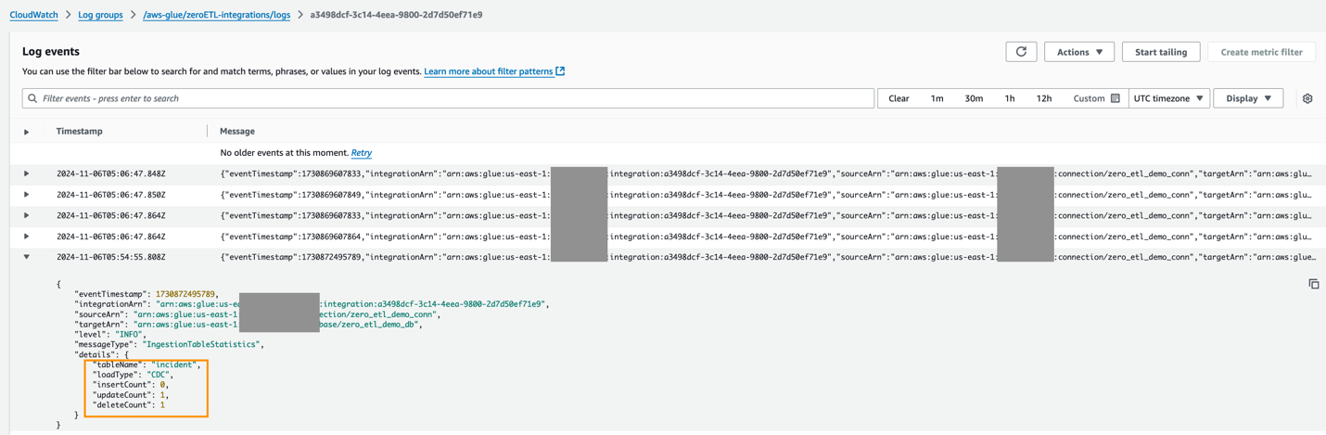This screenshot has height=435, width=1326.
Task: Go to CloudWatch breadcrumb
Action: [x=34, y=15]
